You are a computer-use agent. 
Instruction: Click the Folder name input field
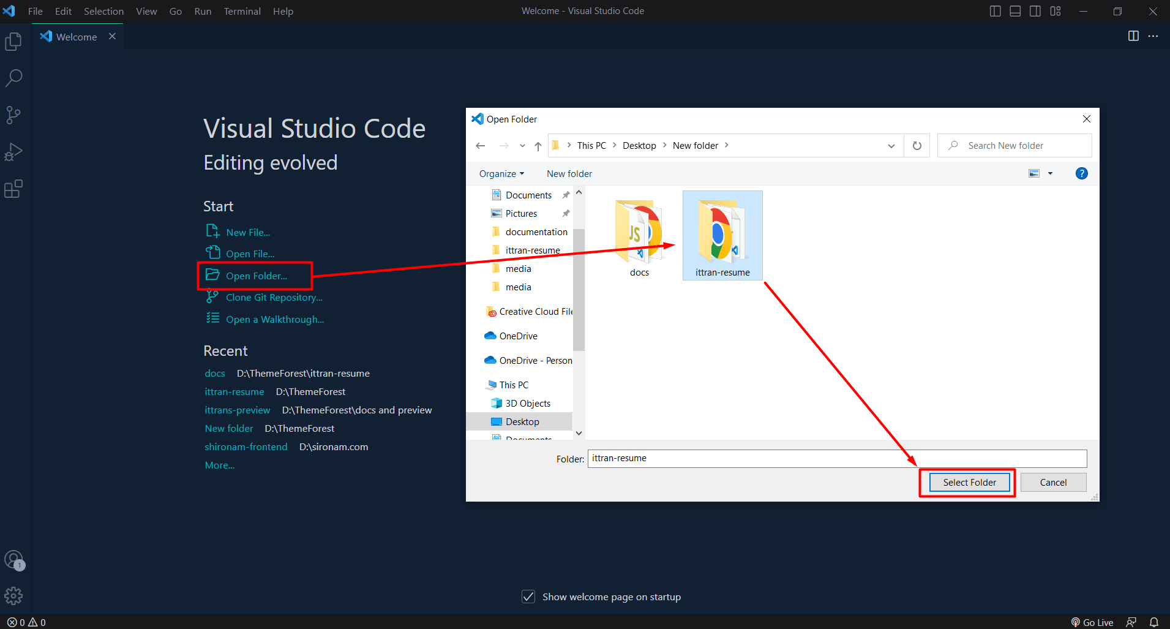pos(837,458)
